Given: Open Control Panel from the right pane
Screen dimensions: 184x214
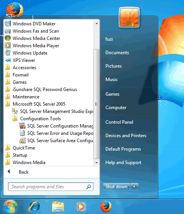Looking at the screenshot, I should (x=119, y=122).
